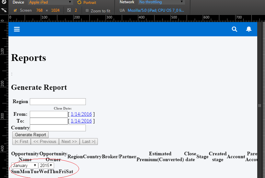Click the Previous page button
Screen dimensions: 265x178
[x=45, y=141]
